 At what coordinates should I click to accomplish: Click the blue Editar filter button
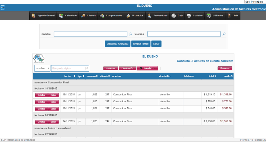click(156, 44)
